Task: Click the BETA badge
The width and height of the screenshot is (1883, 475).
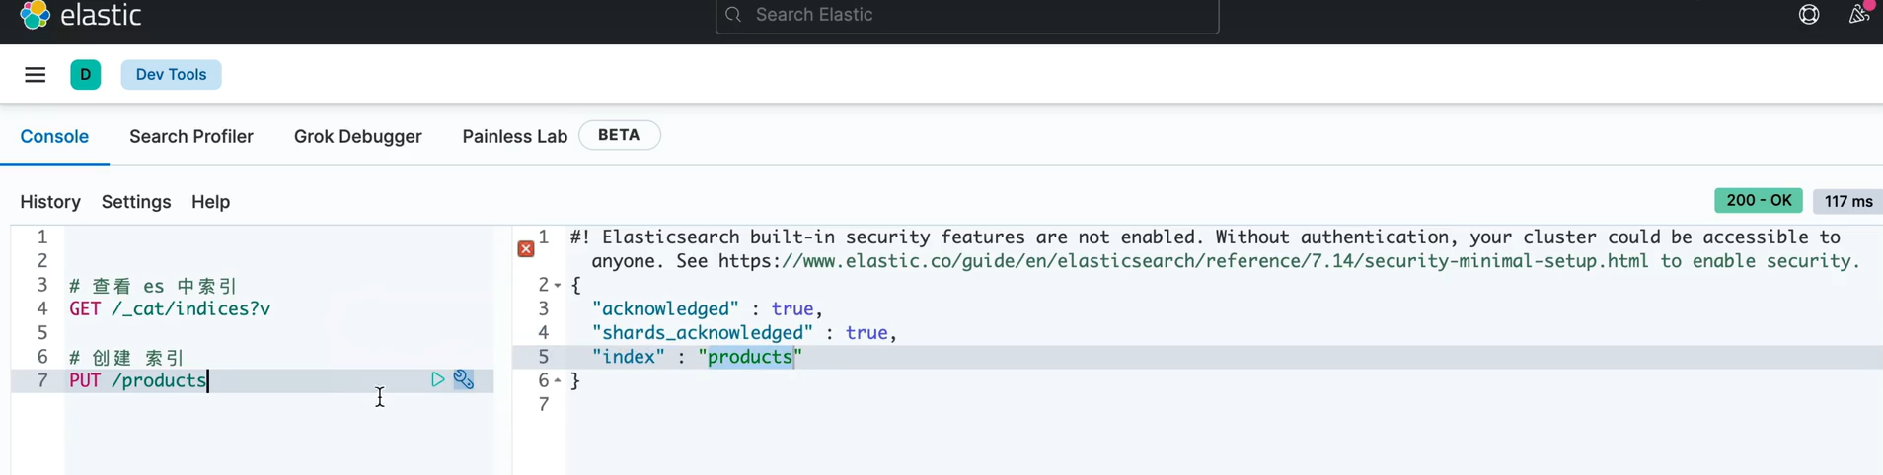Action: tap(619, 135)
